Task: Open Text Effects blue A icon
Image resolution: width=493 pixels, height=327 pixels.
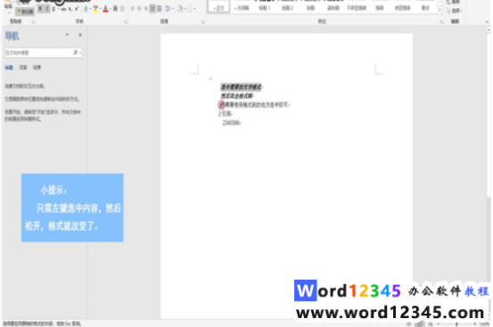Action: coord(86,9)
